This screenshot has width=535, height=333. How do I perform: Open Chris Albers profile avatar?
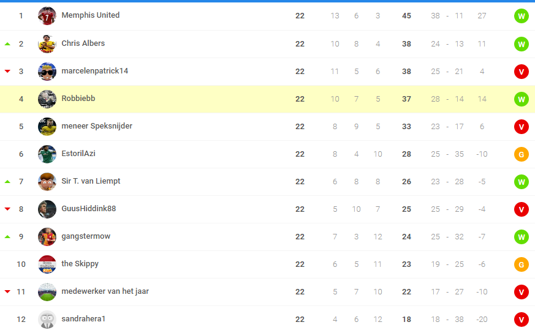pyautogui.click(x=47, y=43)
